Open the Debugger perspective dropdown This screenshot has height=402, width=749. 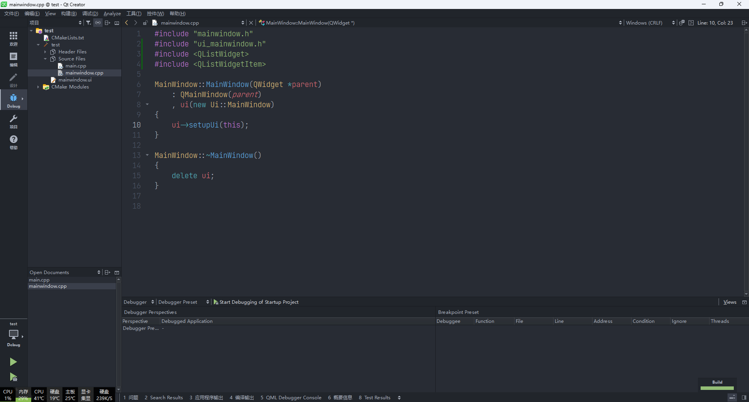click(139, 302)
